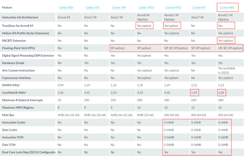Select the Helium (M-Profile Vector Extension) label
The image size is (244, 156).
[x=26, y=33]
